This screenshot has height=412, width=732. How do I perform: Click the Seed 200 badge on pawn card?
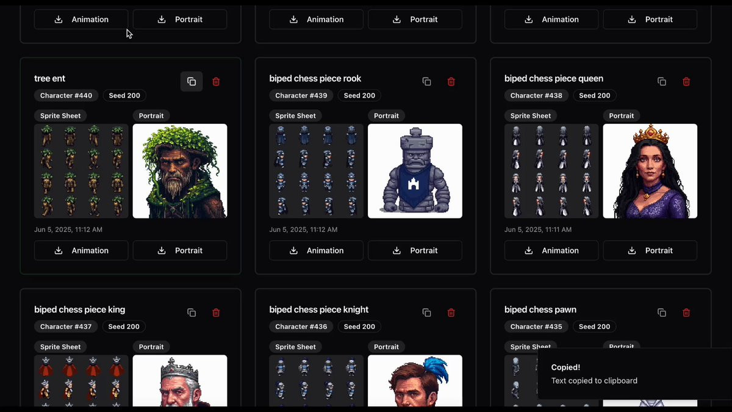[x=595, y=327]
